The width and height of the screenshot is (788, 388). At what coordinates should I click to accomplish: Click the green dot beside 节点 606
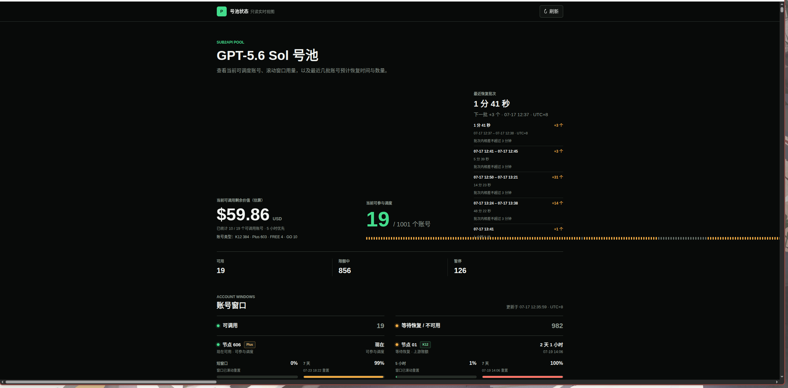point(218,345)
